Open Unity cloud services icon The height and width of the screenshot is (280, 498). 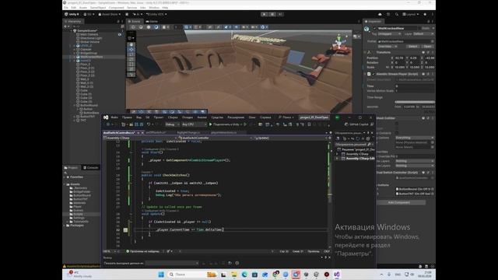click(x=380, y=14)
